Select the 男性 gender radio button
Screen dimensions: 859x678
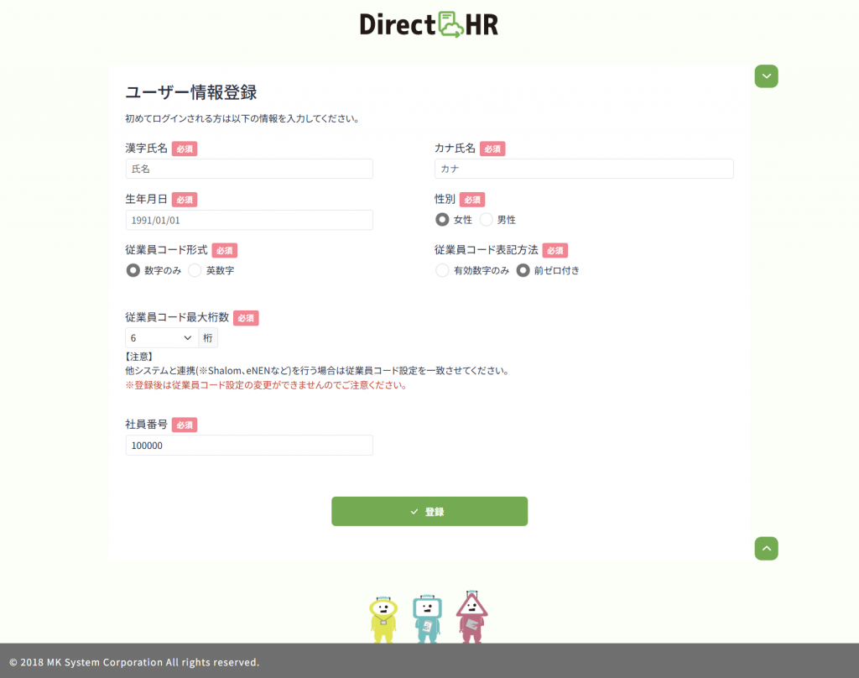point(487,220)
